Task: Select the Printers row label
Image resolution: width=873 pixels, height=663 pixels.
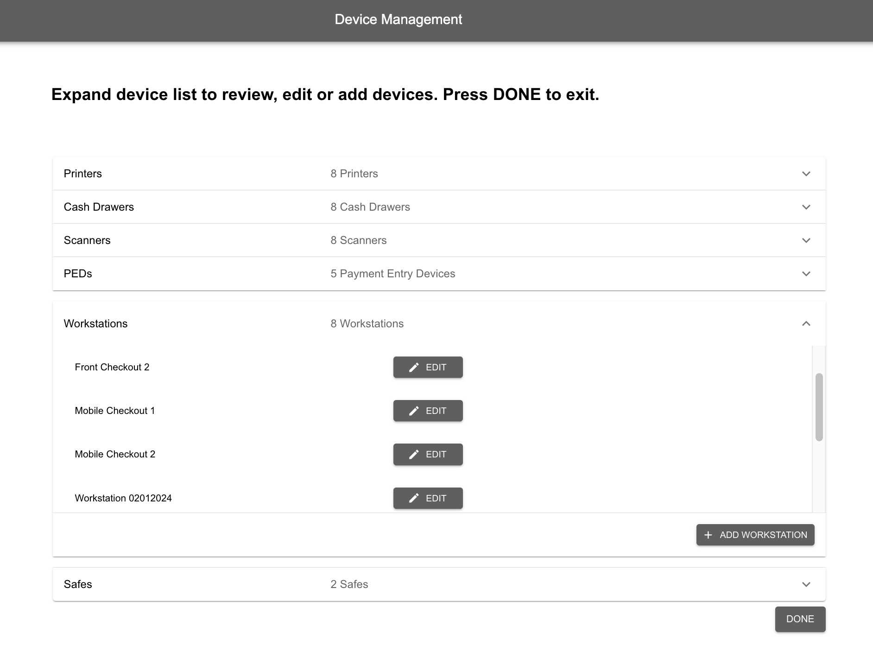Action: [83, 174]
